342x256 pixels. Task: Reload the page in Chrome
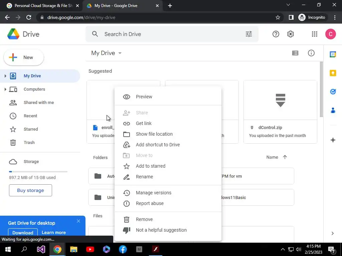click(29, 17)
